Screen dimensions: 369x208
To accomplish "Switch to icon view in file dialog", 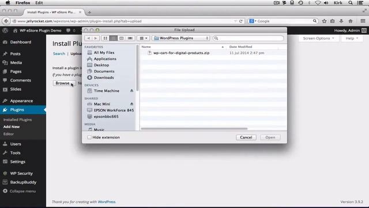I will point(105,38).
